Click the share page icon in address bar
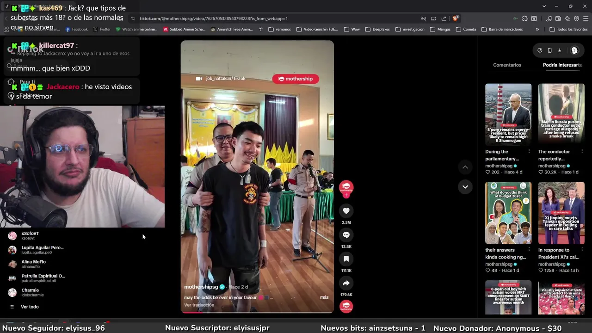This screenshot has width=592, height=333. coord(444,18)
